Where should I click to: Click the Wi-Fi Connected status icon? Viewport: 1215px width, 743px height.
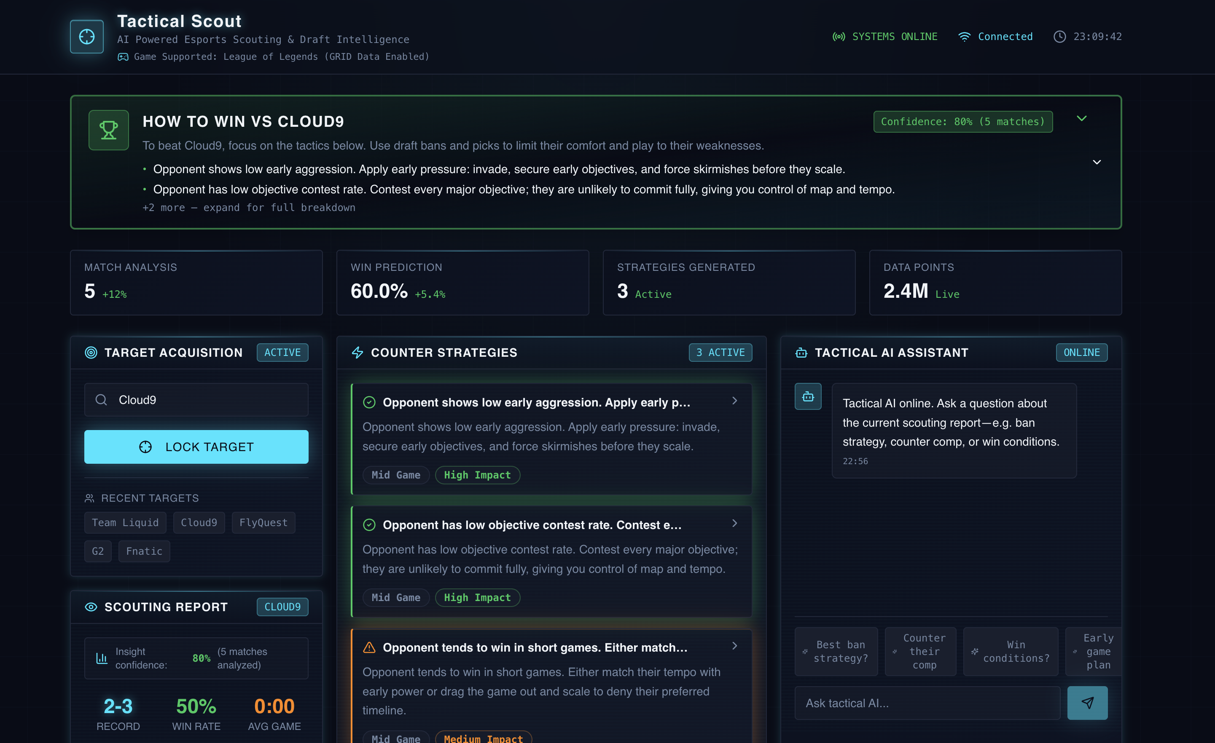(x=964, y=37)
